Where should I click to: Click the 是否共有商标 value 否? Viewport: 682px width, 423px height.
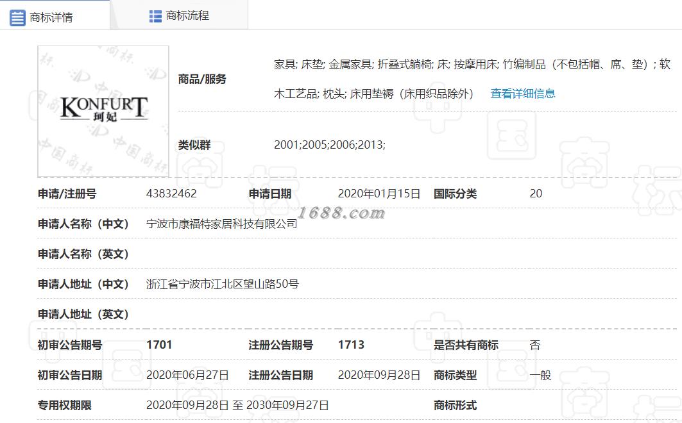point(535,345)
